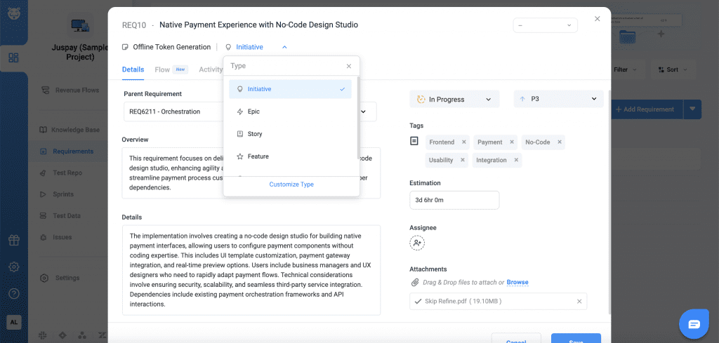This screenshot has height=343, width=719.
Task: Open the help question mark icon
Action: tap(13, 293)
